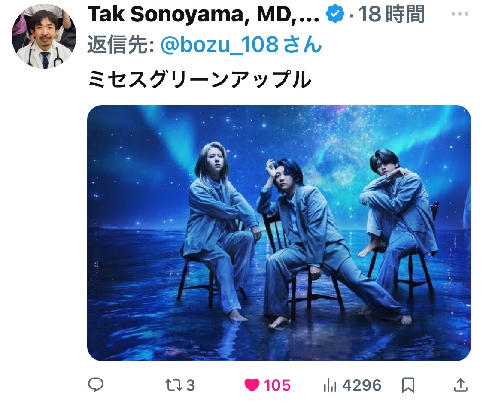Screen dimensions: 483x403
Task: Open the @bozu_108 mention link
Action: (241, 44)
